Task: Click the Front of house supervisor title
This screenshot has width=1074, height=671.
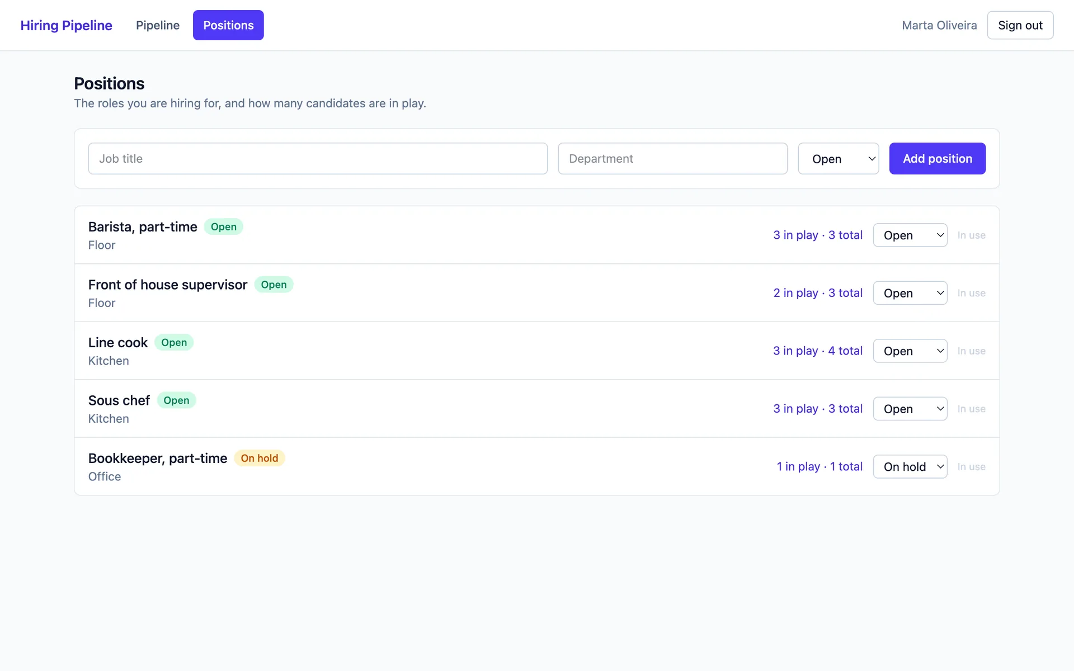Action: coord(168,285)
